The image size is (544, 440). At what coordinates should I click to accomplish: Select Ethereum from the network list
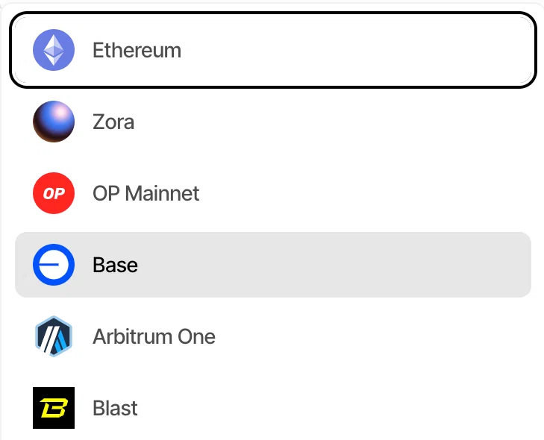click(x=273, y=50)
